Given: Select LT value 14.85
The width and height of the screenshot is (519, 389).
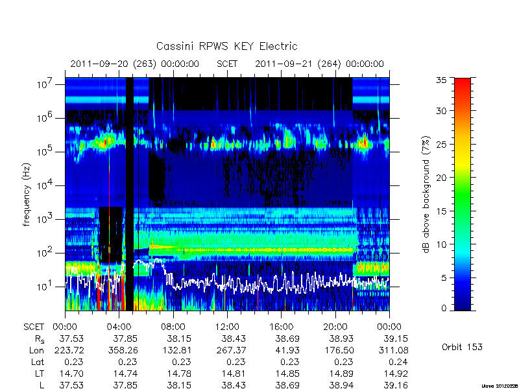Looking at the screenshot, I should (x=287, y=373).
